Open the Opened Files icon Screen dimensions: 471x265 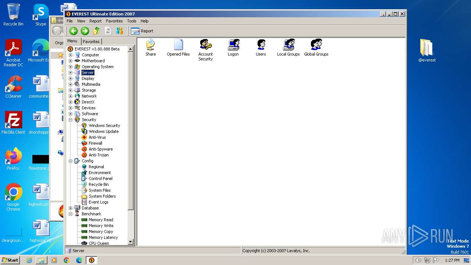coord(178,48)
